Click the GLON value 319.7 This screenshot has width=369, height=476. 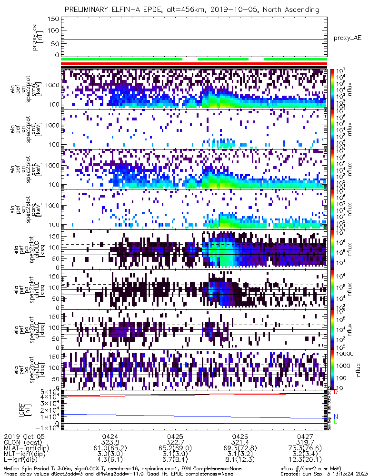point(305,443)
